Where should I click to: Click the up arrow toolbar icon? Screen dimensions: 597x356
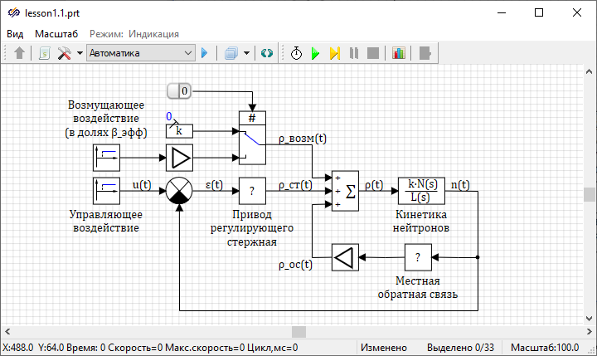[x=20, y=53]
